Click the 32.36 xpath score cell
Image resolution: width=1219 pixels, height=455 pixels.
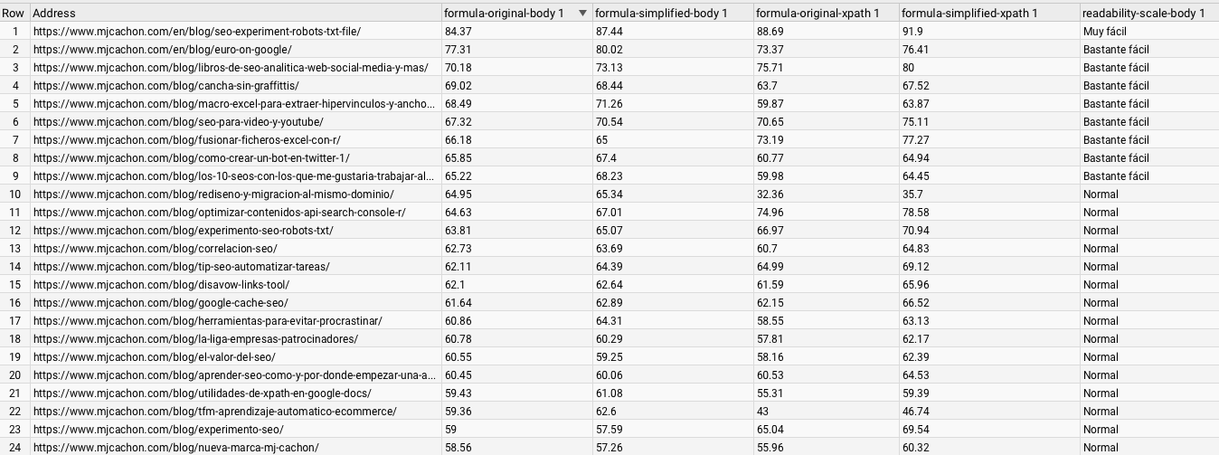click(x=770, y=194)
